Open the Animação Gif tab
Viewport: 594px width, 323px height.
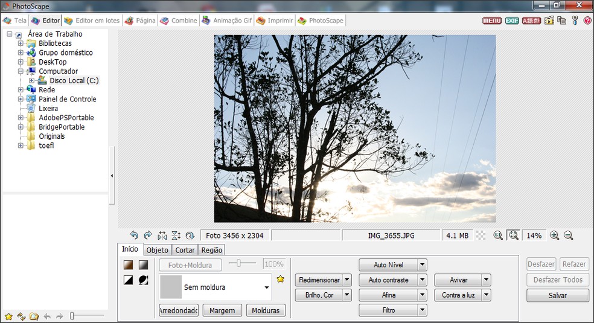coord(228,21)
